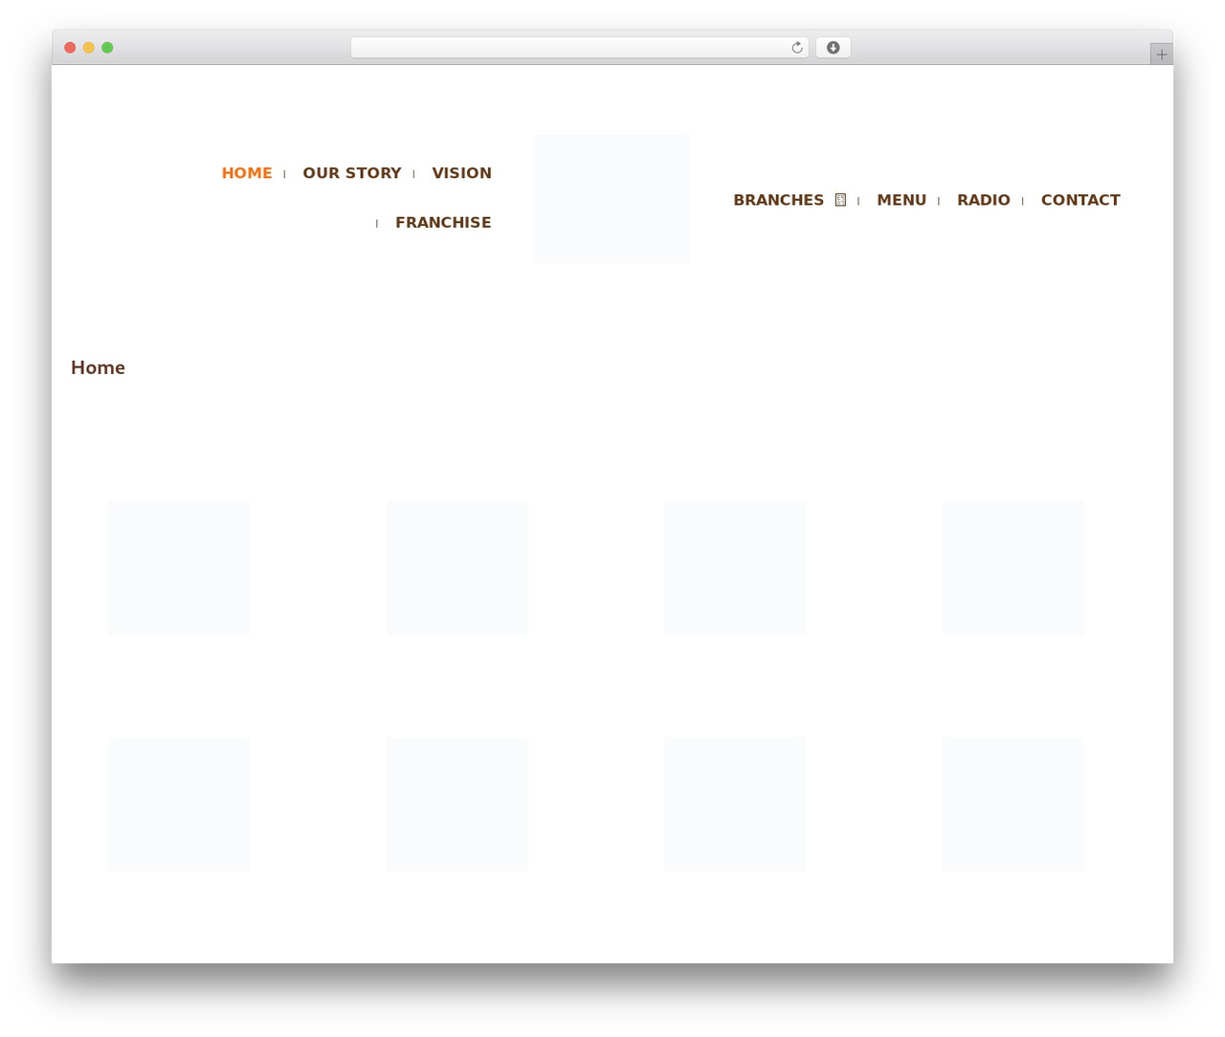Click the browser address bar field
This screenshot has height=1037, width=1225.
[579, 48]
